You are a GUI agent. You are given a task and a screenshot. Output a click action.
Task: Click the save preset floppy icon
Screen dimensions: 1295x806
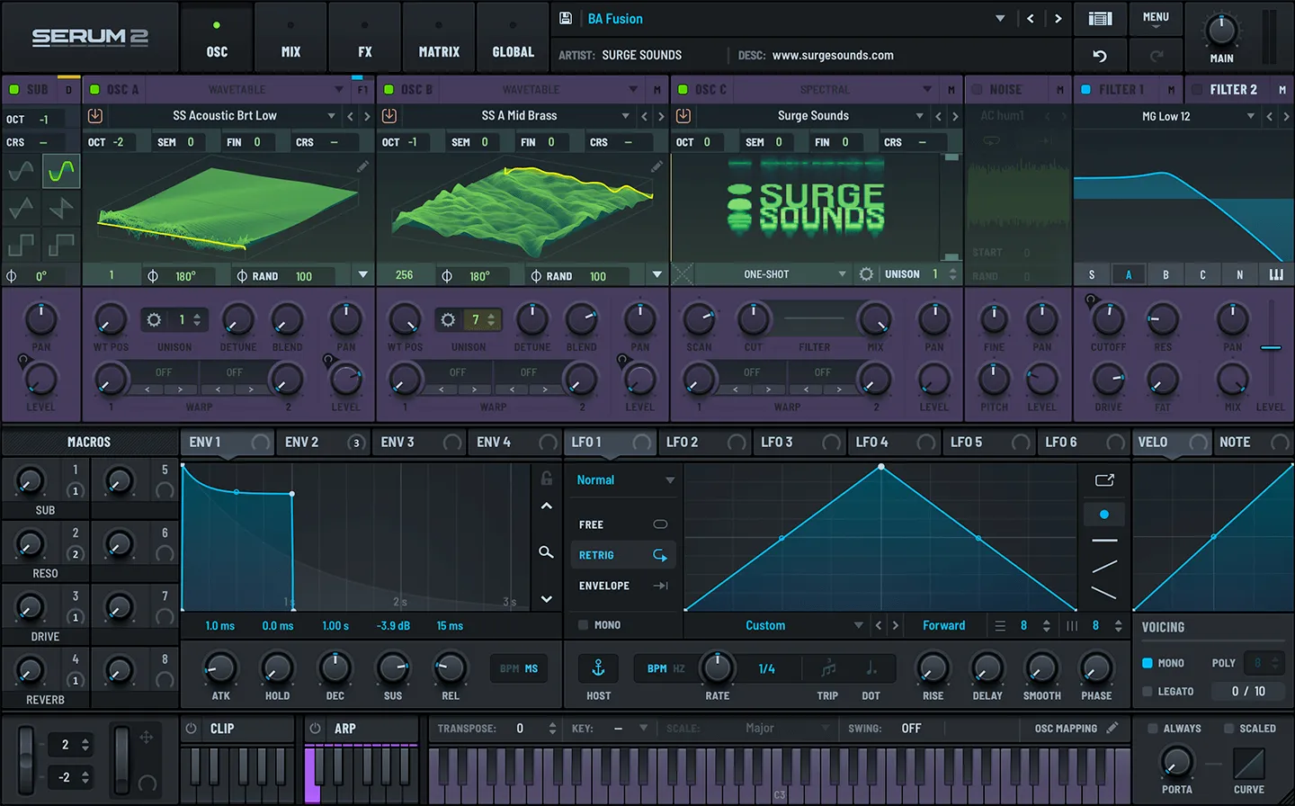coord(566,18)
